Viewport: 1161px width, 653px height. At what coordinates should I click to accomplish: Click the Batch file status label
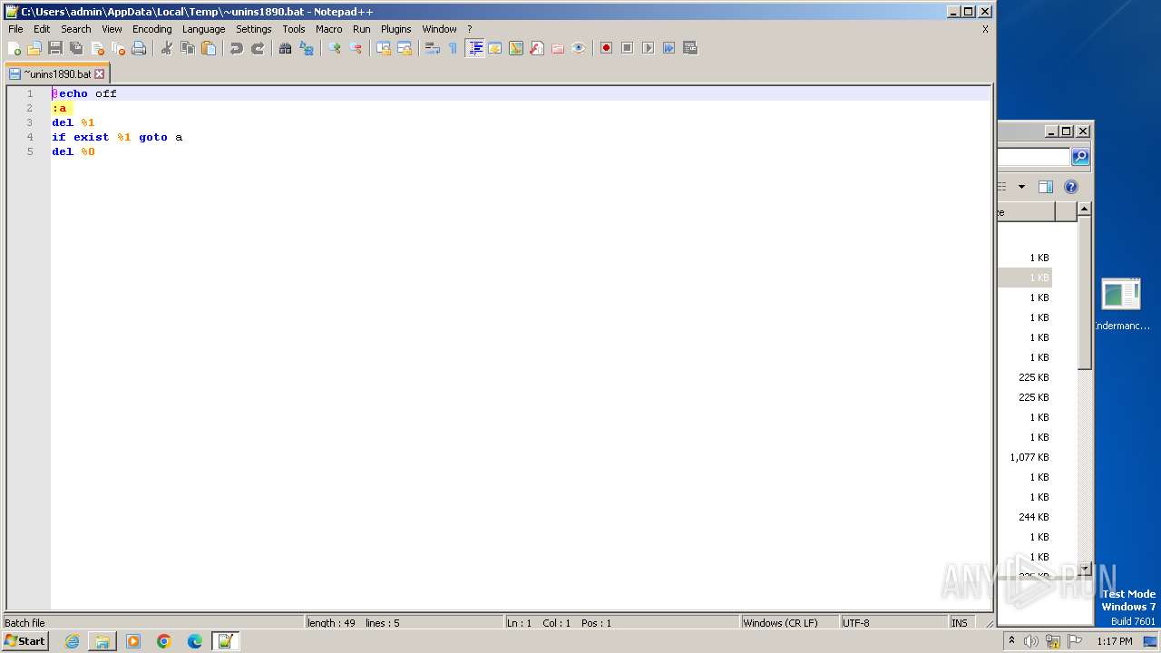(x=25, y=623)
